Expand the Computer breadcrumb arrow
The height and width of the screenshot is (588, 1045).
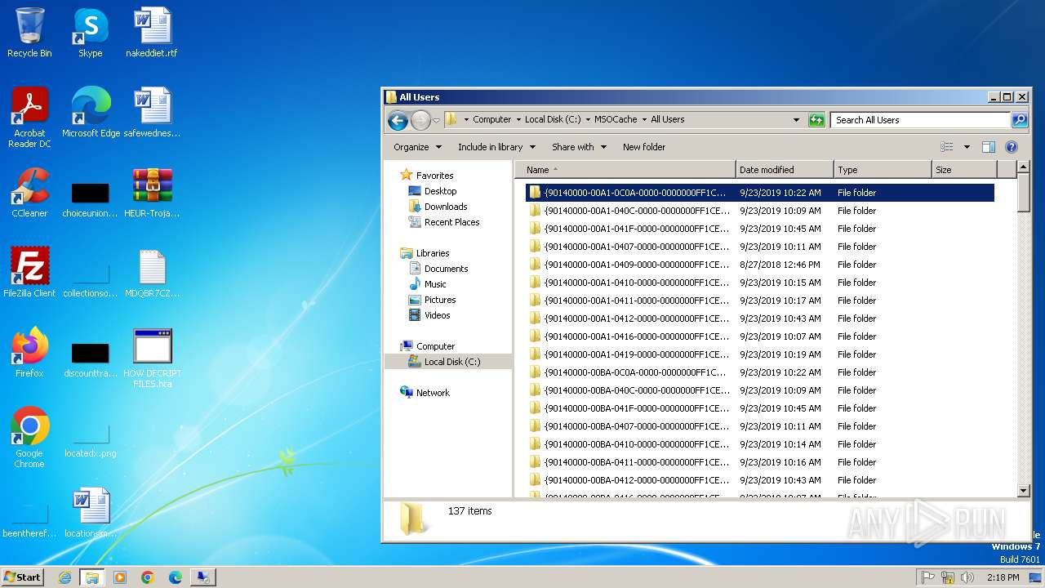518,119
